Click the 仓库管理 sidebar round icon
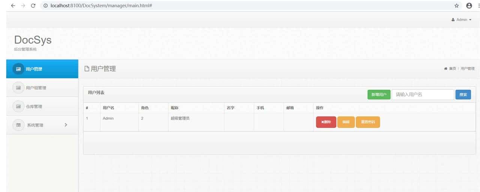This screenshot has width=480, height=192. point(18,106)
